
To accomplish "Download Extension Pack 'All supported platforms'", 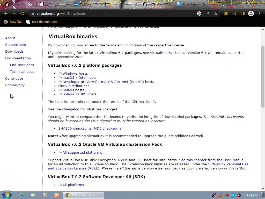I will tap(82, 152).
